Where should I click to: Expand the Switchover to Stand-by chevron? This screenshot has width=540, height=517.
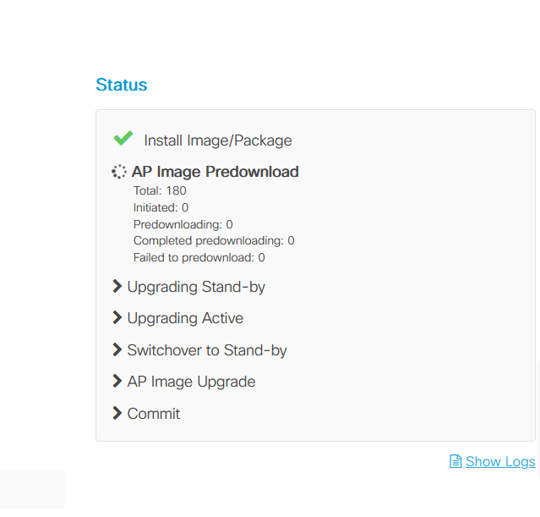(x=117, y=350)
